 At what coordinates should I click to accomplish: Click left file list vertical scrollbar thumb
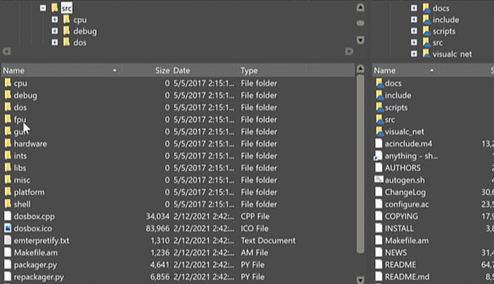tap(361, 164)
